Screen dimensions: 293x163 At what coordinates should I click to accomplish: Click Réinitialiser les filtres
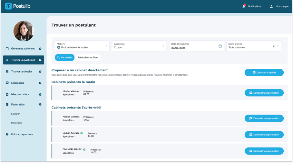point(89,57)
